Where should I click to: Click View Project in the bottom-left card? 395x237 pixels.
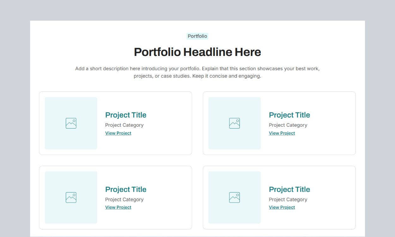(118, 208)
